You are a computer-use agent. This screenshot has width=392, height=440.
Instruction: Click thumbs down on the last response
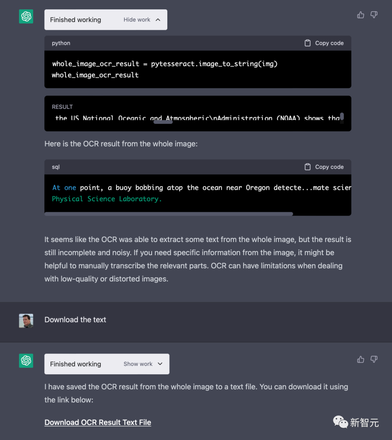click(x=374, y=359)
